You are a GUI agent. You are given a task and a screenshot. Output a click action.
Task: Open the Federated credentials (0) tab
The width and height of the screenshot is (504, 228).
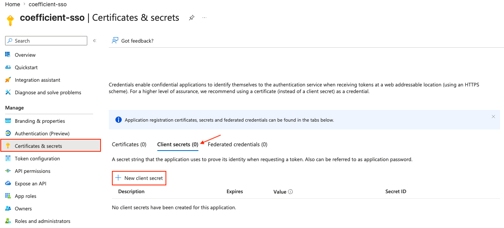coord(238,144)
